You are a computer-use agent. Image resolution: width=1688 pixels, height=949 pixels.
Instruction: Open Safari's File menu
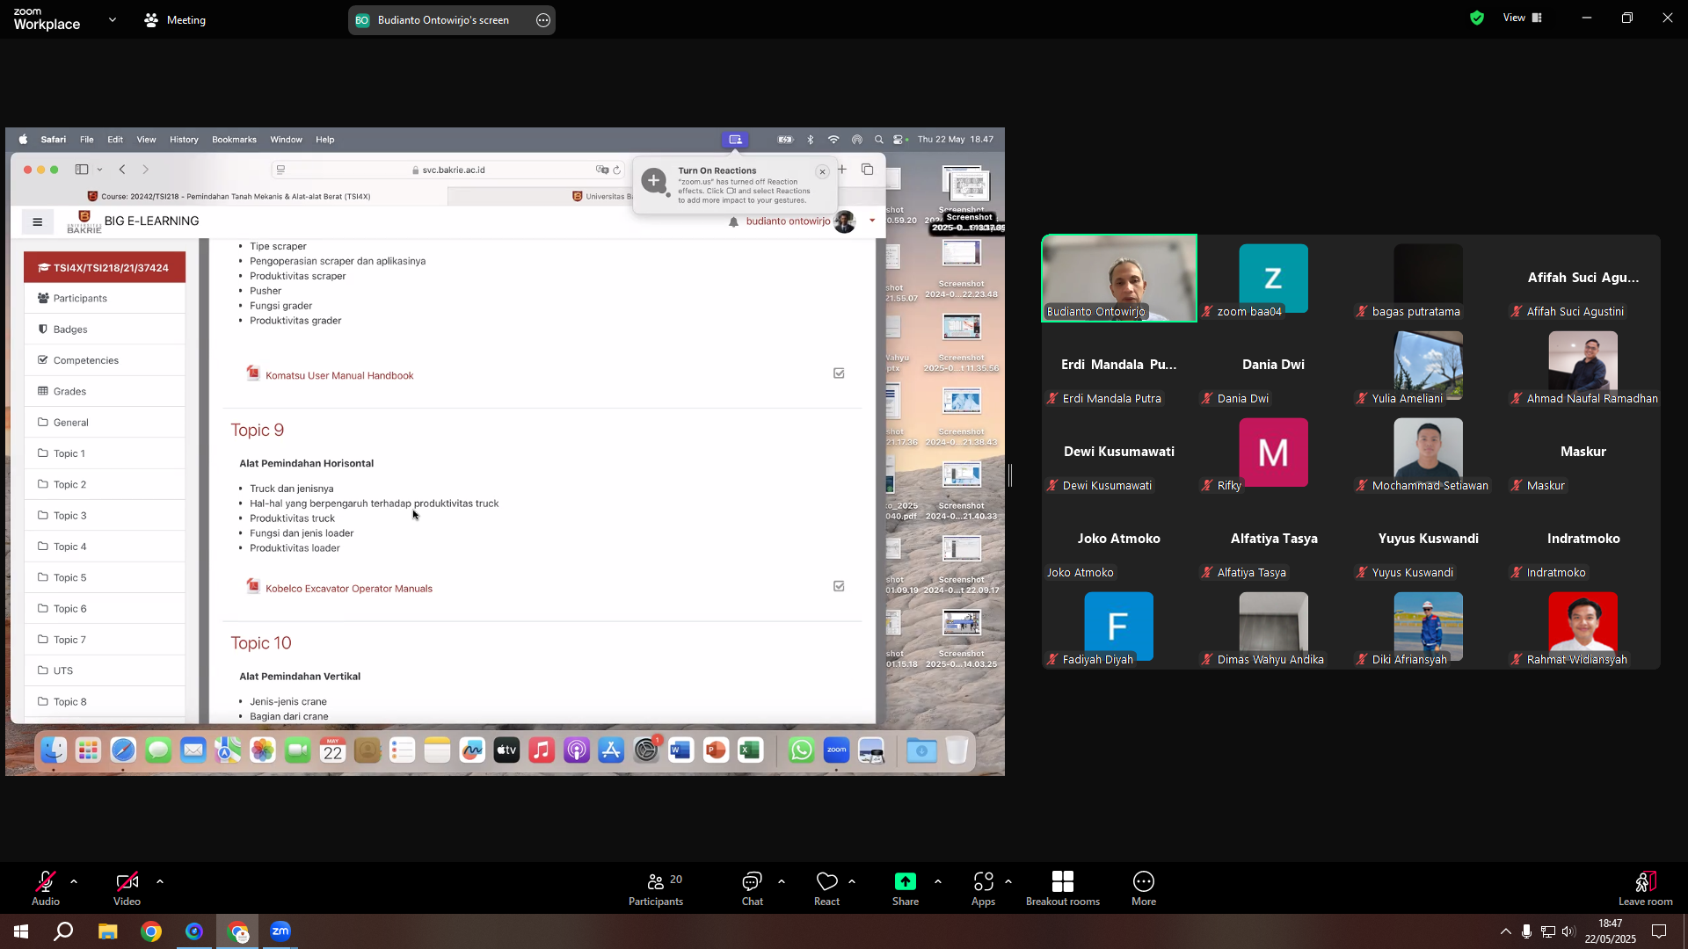pos(87,140)
